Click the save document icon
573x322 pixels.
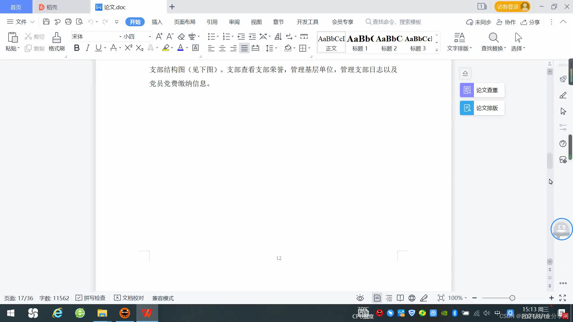(x=46, y=22)
